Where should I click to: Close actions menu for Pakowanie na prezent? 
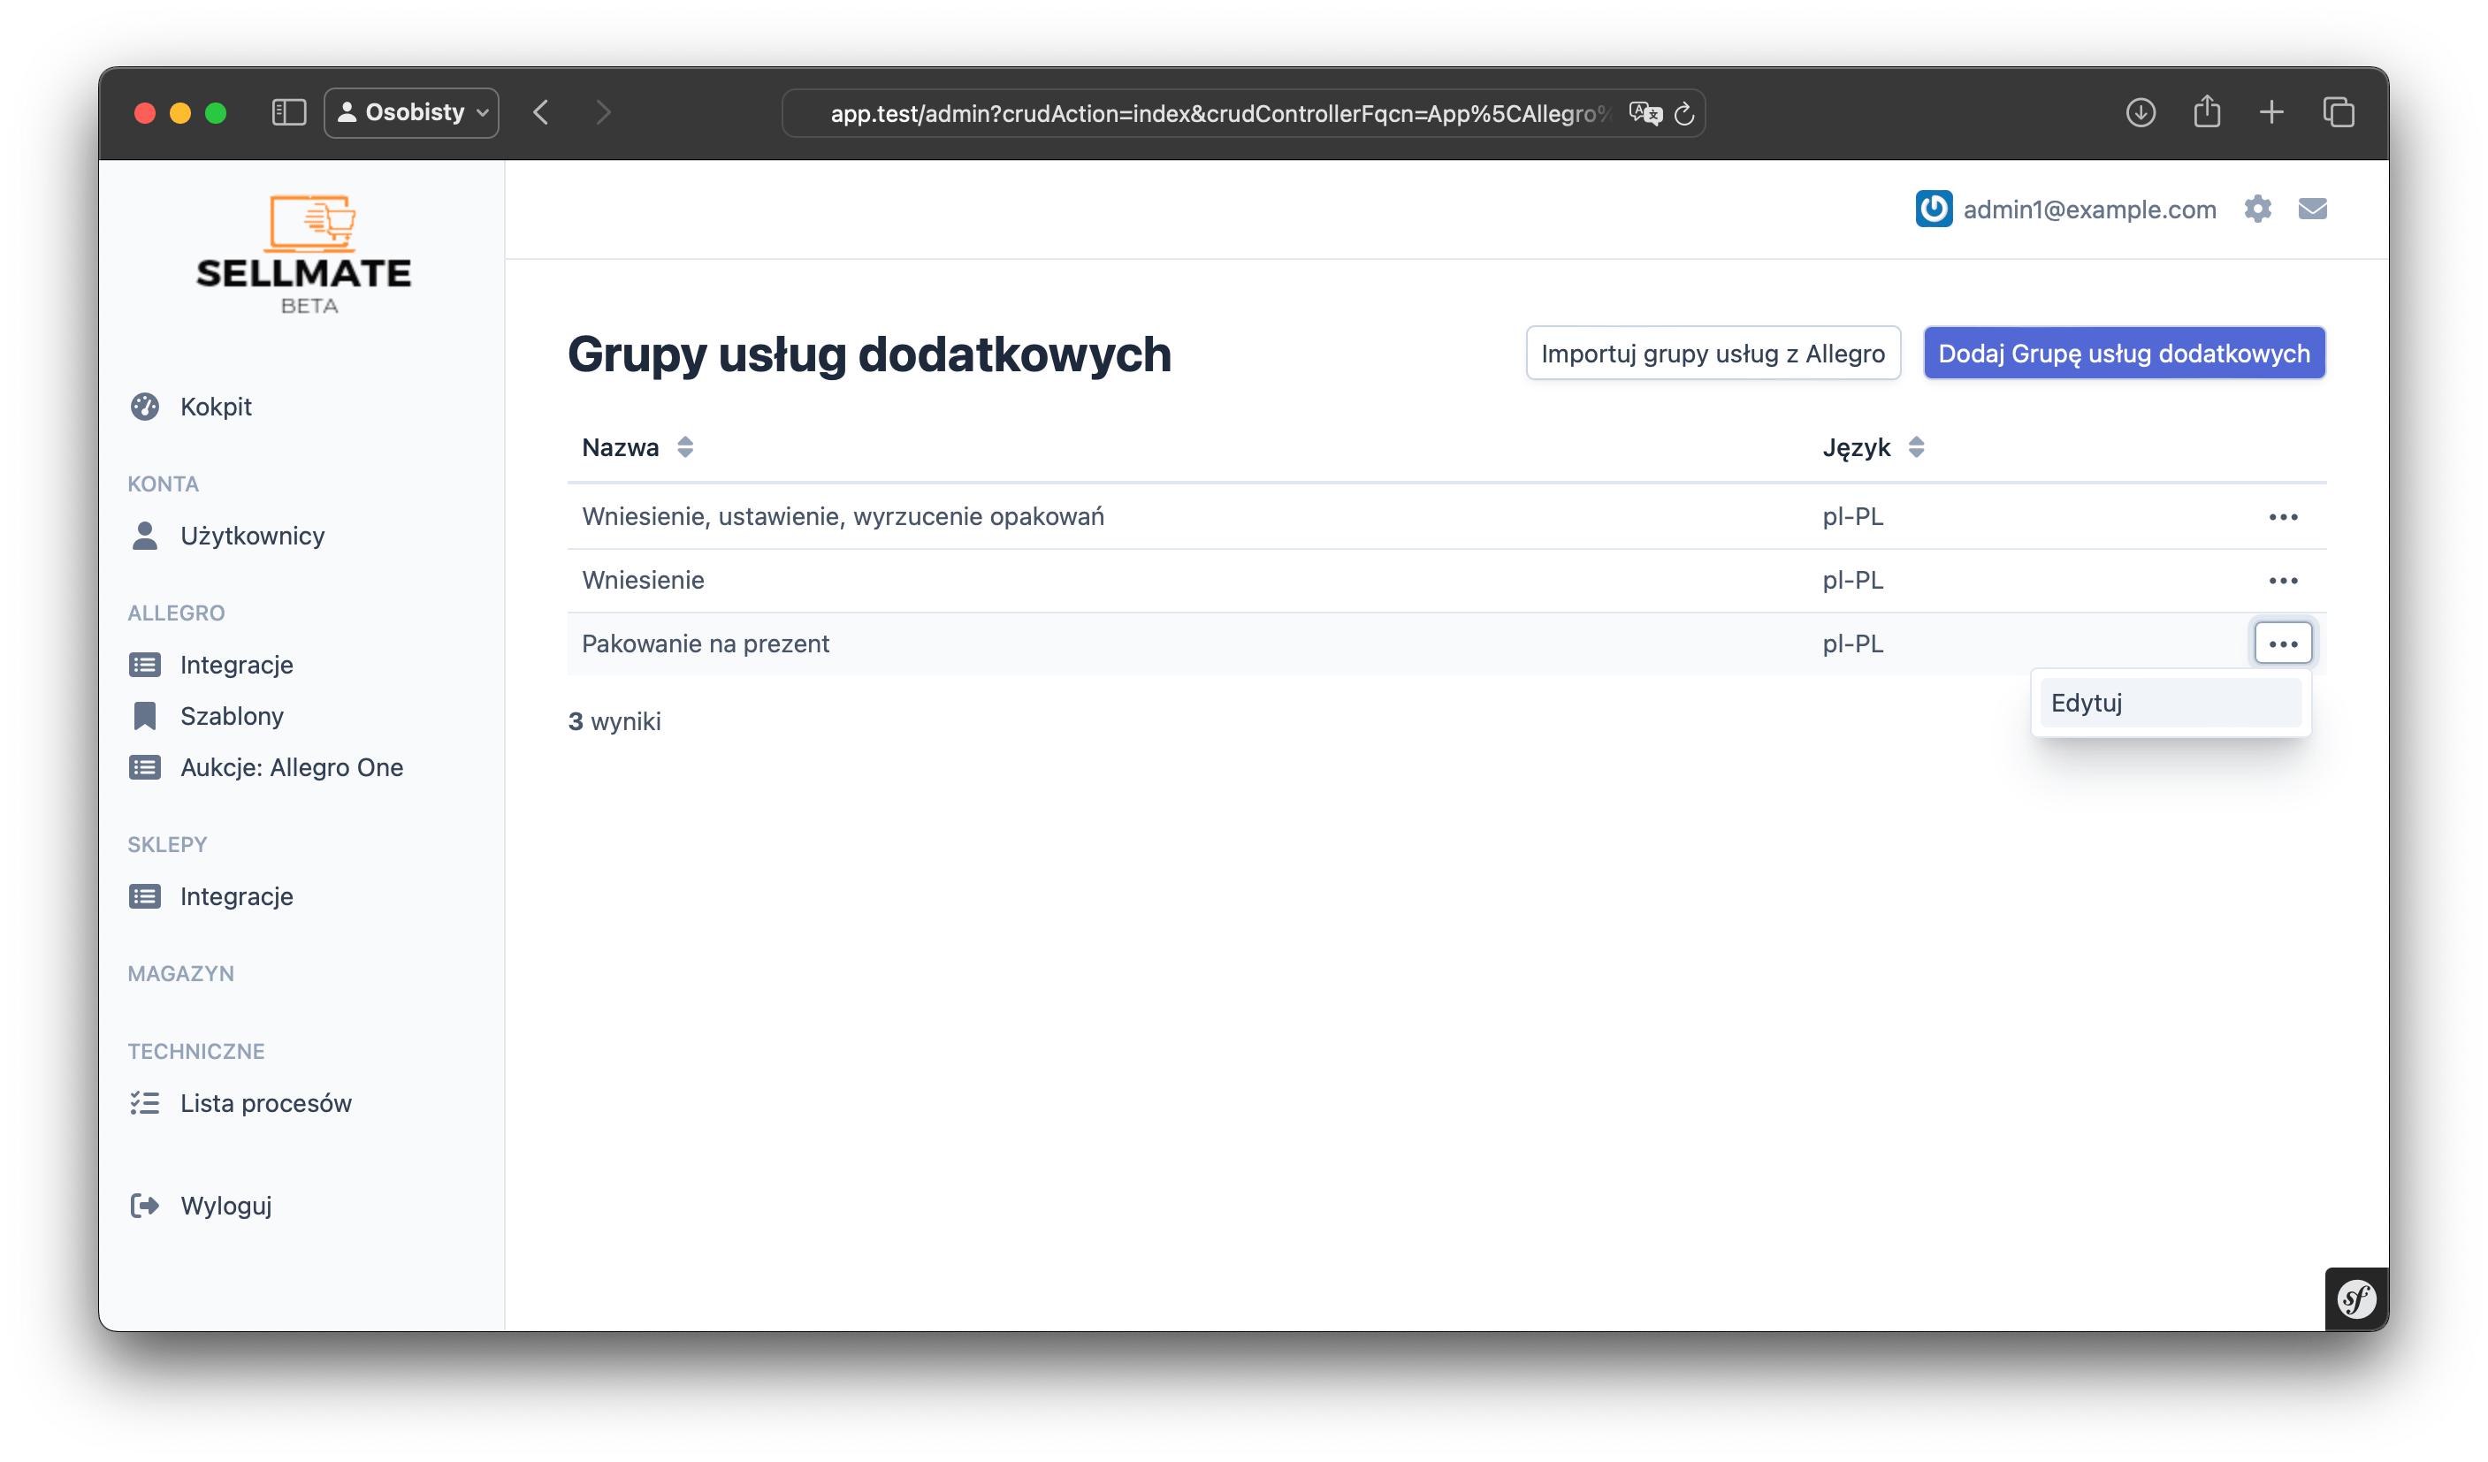click(2285, 644)
